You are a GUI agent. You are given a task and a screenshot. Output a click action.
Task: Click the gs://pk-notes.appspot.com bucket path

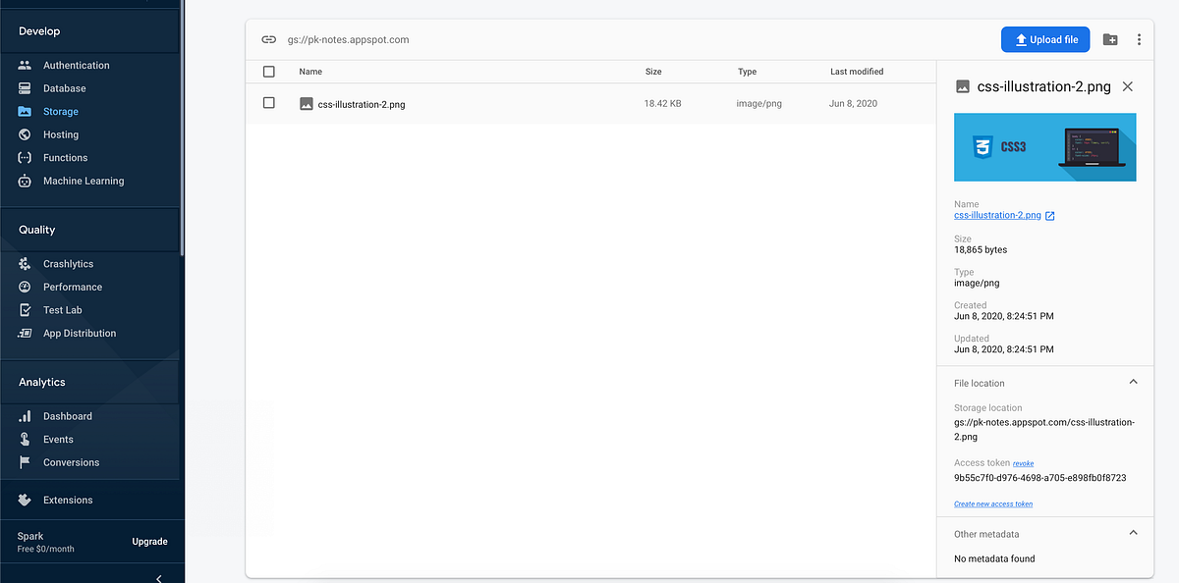[x=348, y=40]
